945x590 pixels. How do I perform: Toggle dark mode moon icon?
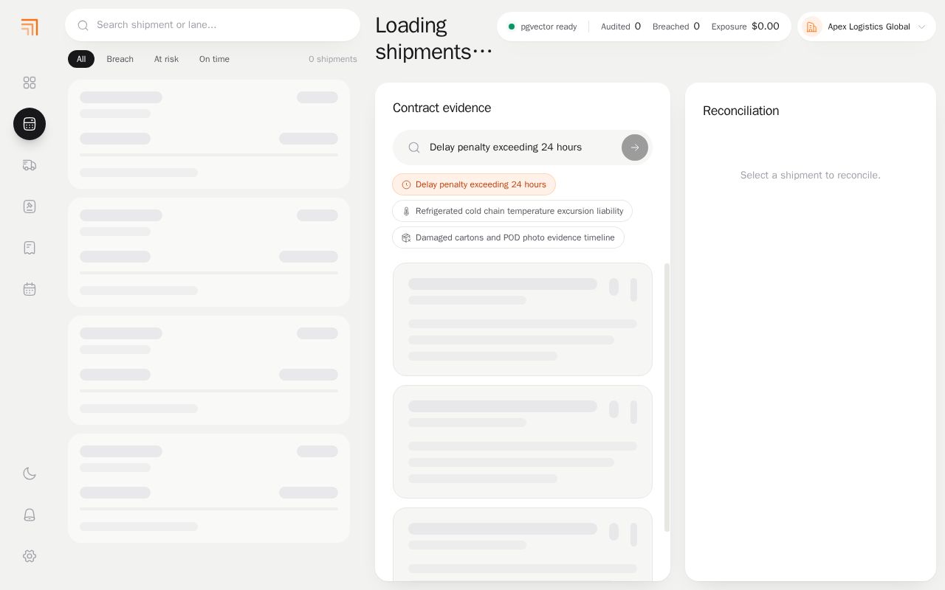click(x=30, y=473)
